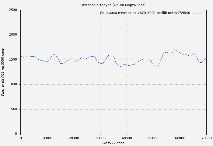Viewport: 213px width, 146px height.
Task: Click the x-axis tick label 20000
Action: pyautogui.click(x=74, y=138)
